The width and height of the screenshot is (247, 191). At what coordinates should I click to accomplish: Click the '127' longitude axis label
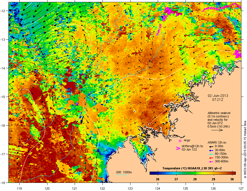[241, 188]
